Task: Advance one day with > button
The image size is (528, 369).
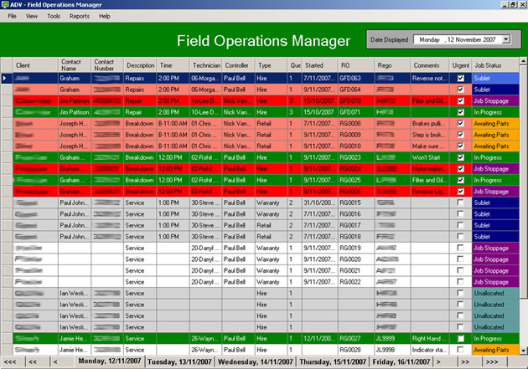Action: [437, 362]
